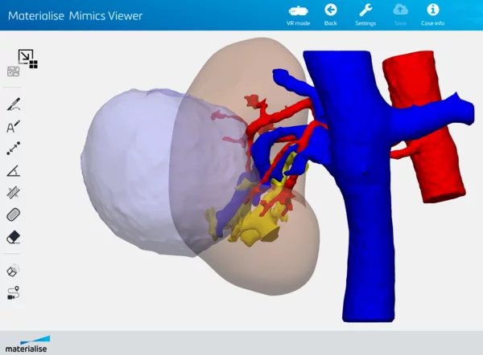483x355 pixels.
Task: Activate the clipping plane tool
Action: (x=13, y=193)
